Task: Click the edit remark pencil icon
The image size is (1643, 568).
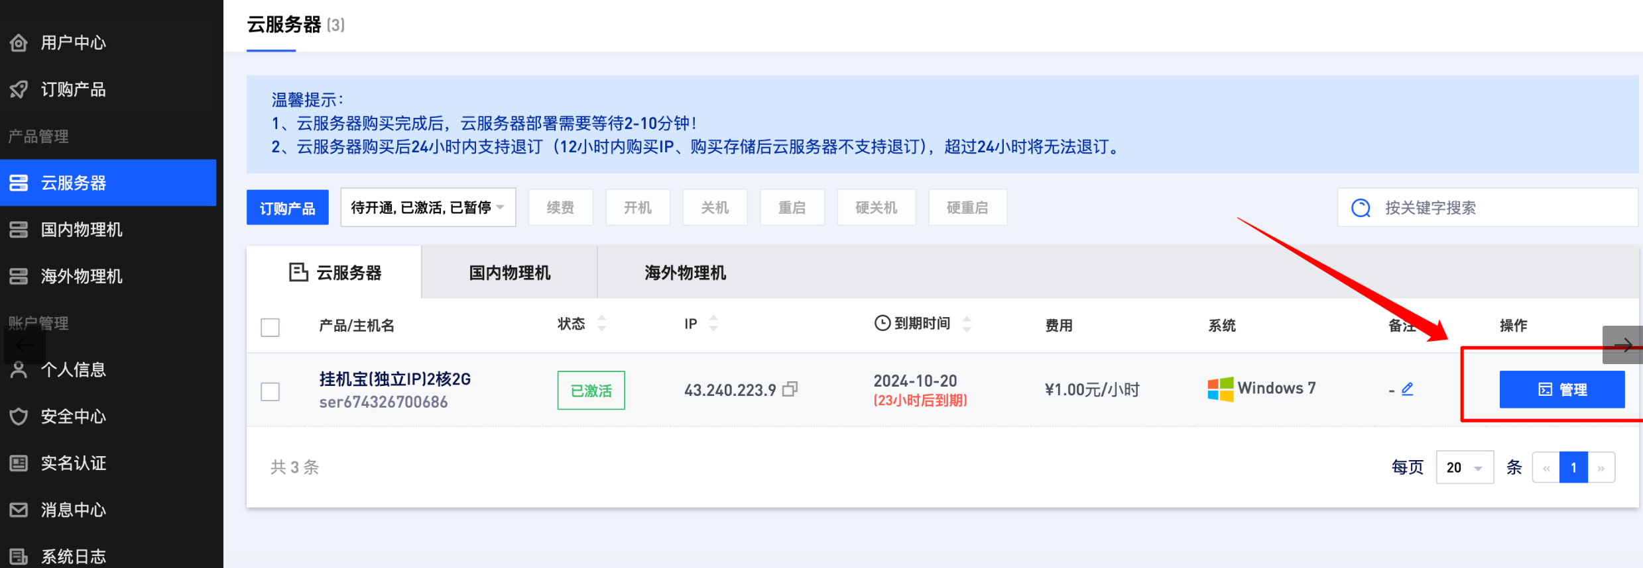Action: [1407, 389]
